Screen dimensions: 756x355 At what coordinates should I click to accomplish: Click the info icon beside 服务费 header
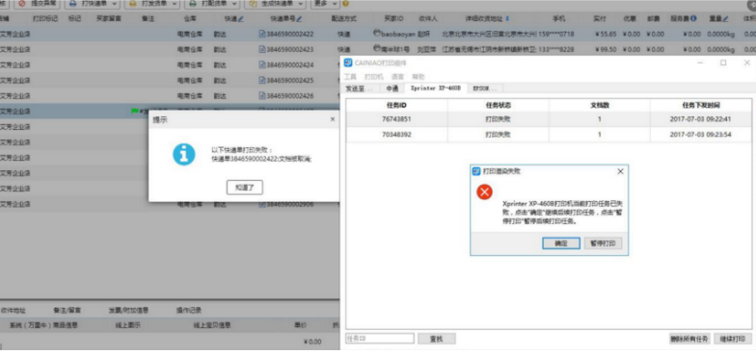click(692, 19)
